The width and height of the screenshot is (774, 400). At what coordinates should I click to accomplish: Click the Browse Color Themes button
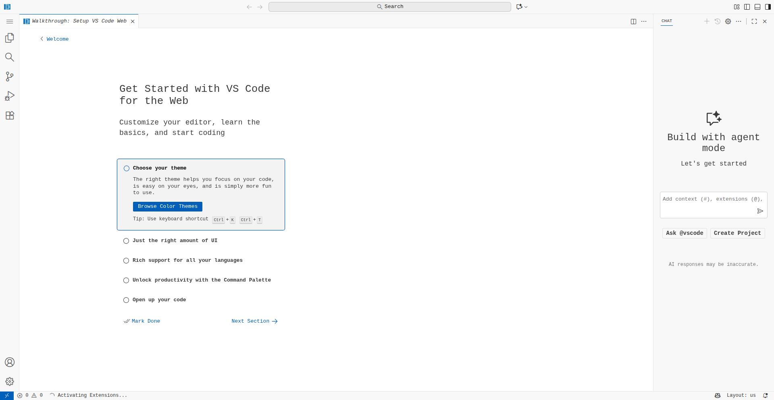coord(167,206)
